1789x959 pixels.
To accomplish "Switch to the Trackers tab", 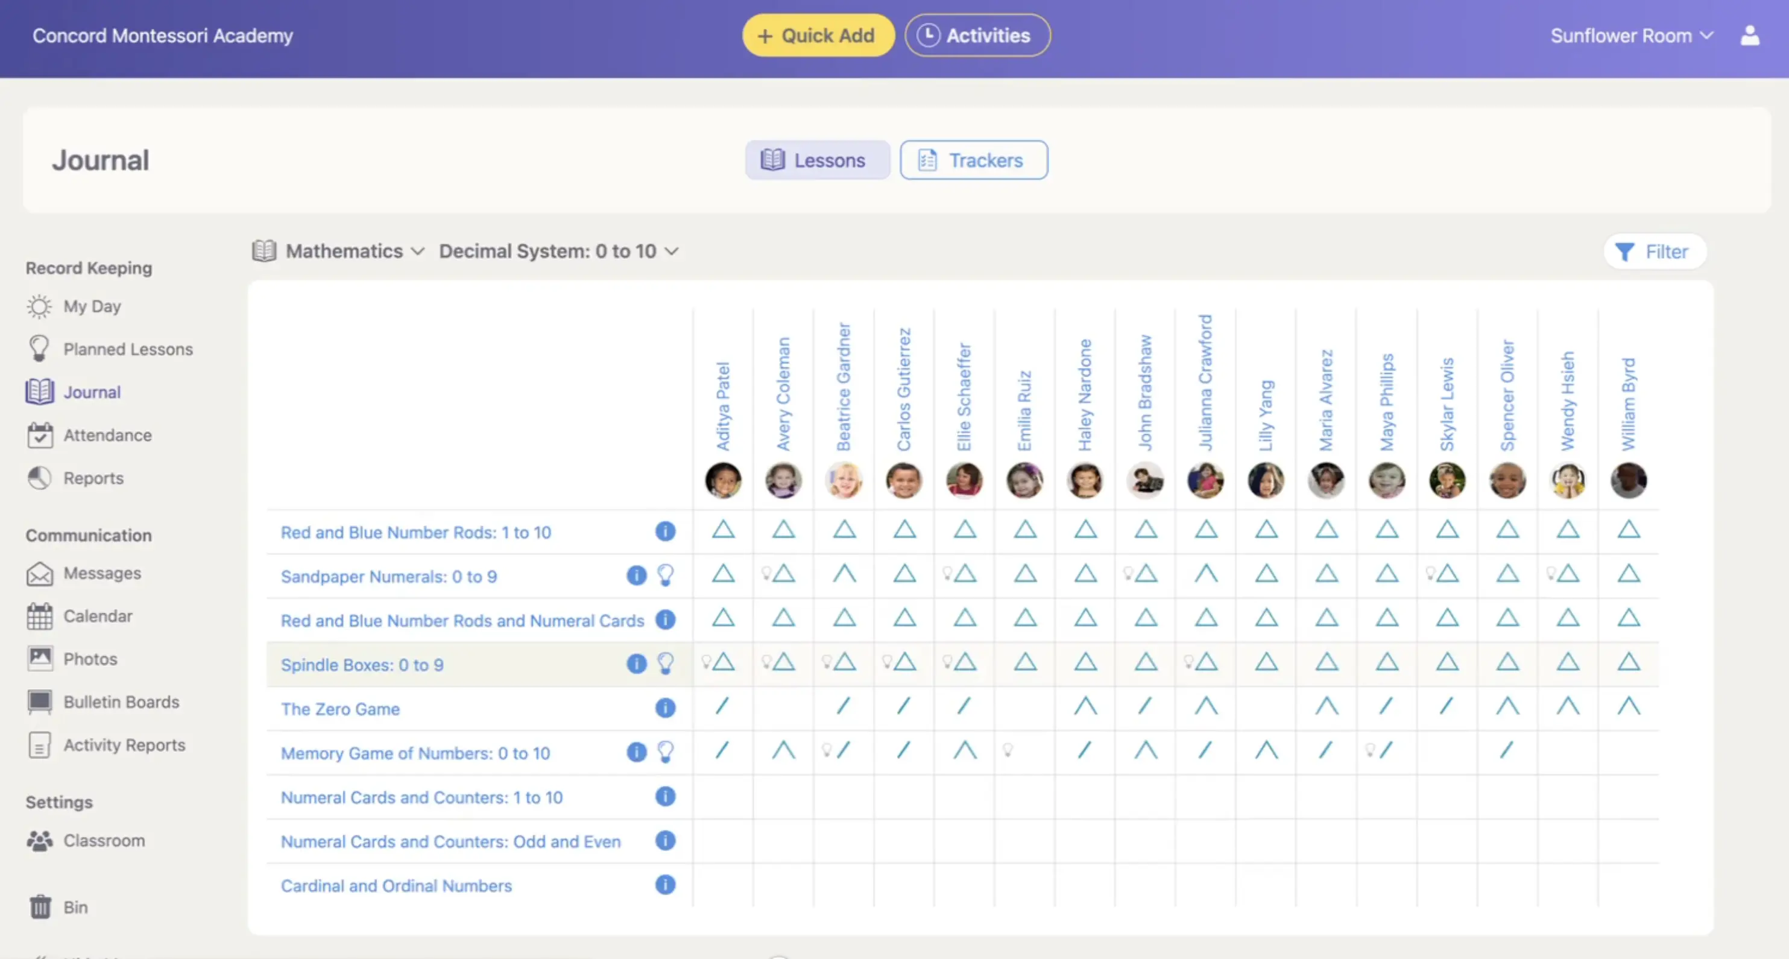I will pos(974,160).
